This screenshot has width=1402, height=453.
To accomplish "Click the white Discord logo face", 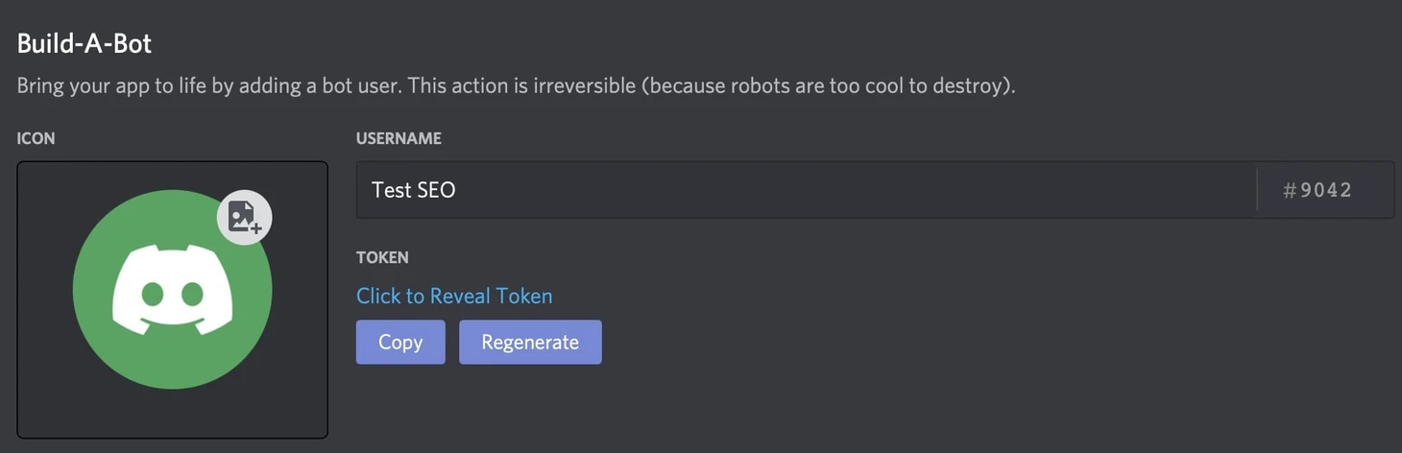I will (173, 289).
